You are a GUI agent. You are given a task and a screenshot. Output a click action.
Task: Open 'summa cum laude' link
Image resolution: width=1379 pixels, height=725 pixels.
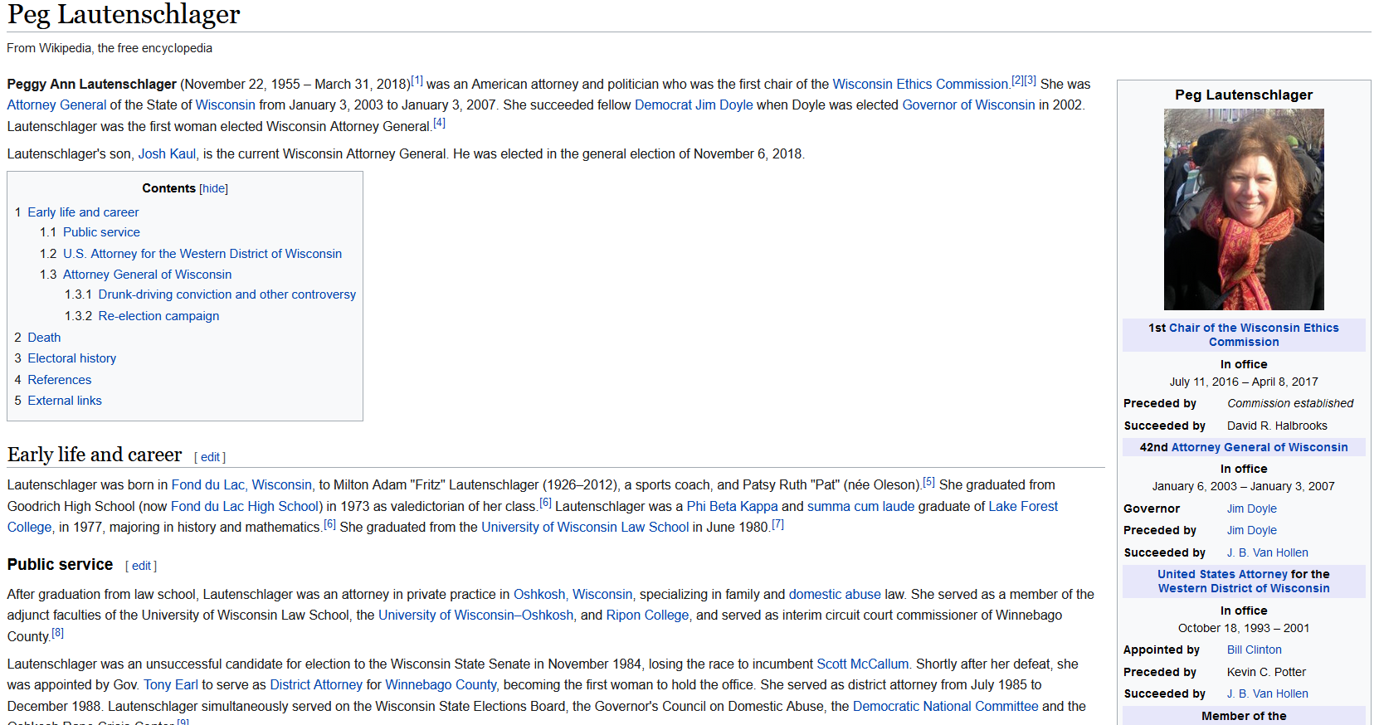(860, 507)
